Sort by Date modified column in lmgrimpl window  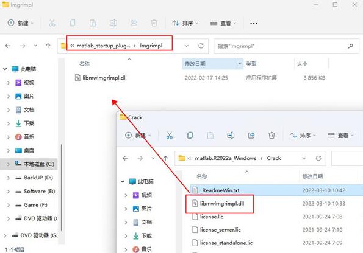coord(195,64)
